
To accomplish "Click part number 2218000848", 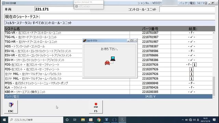I will 150,83.
